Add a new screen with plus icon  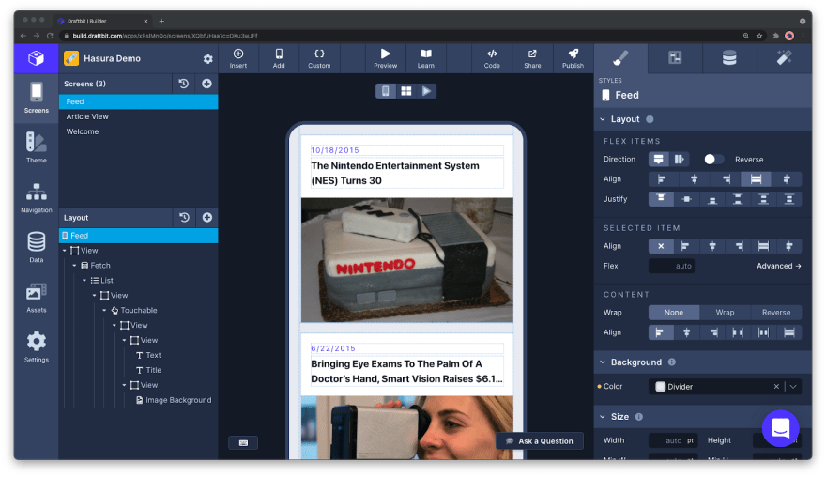click(x=206, y=84)
